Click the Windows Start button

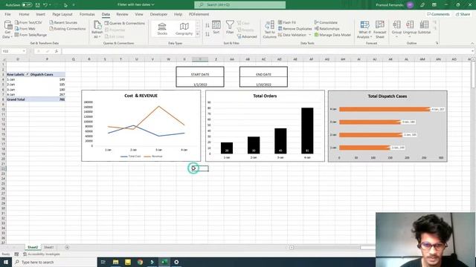coord(6,262)
